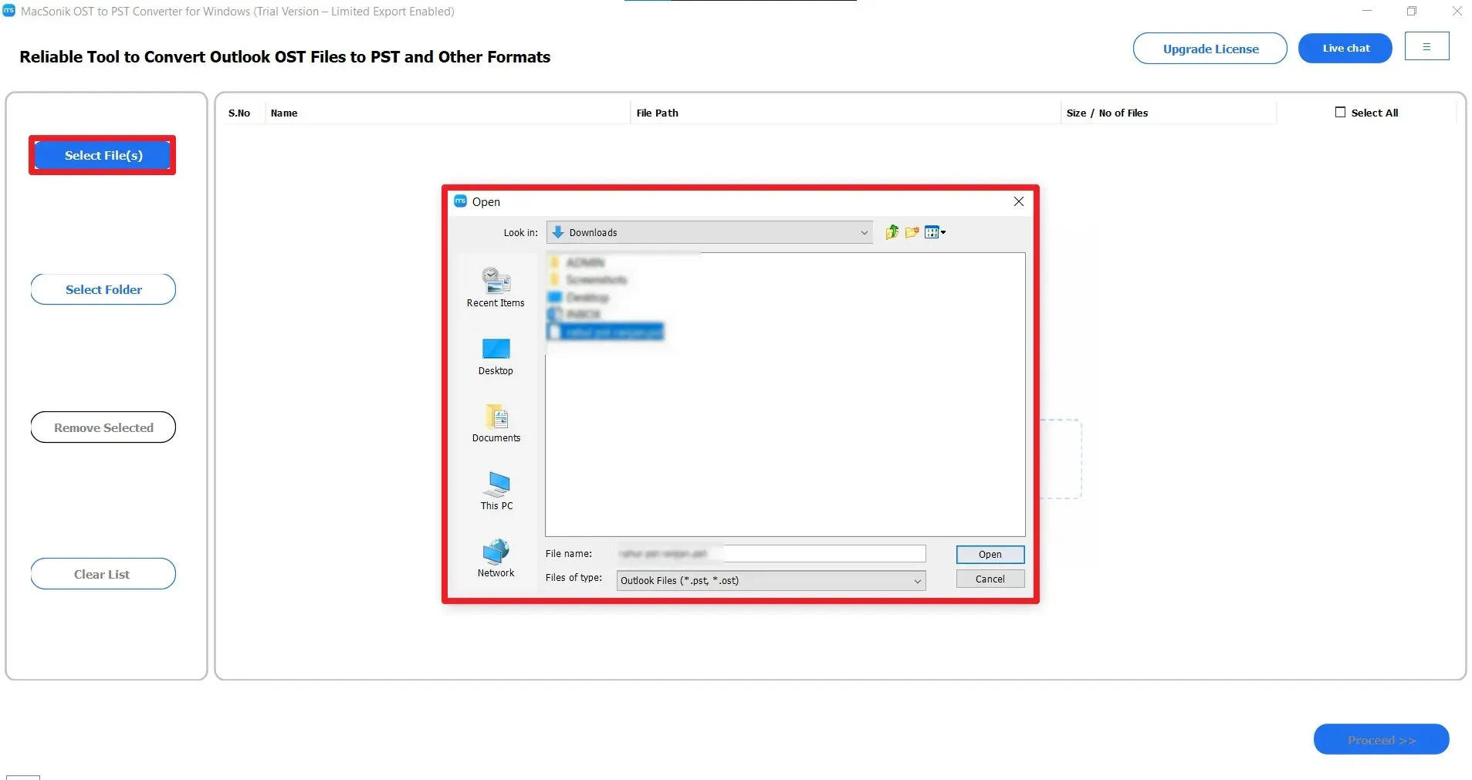Close the MacSonik converter window
The width and height of the screenshot is (1472, 780).
click(x=1457, y=11)
